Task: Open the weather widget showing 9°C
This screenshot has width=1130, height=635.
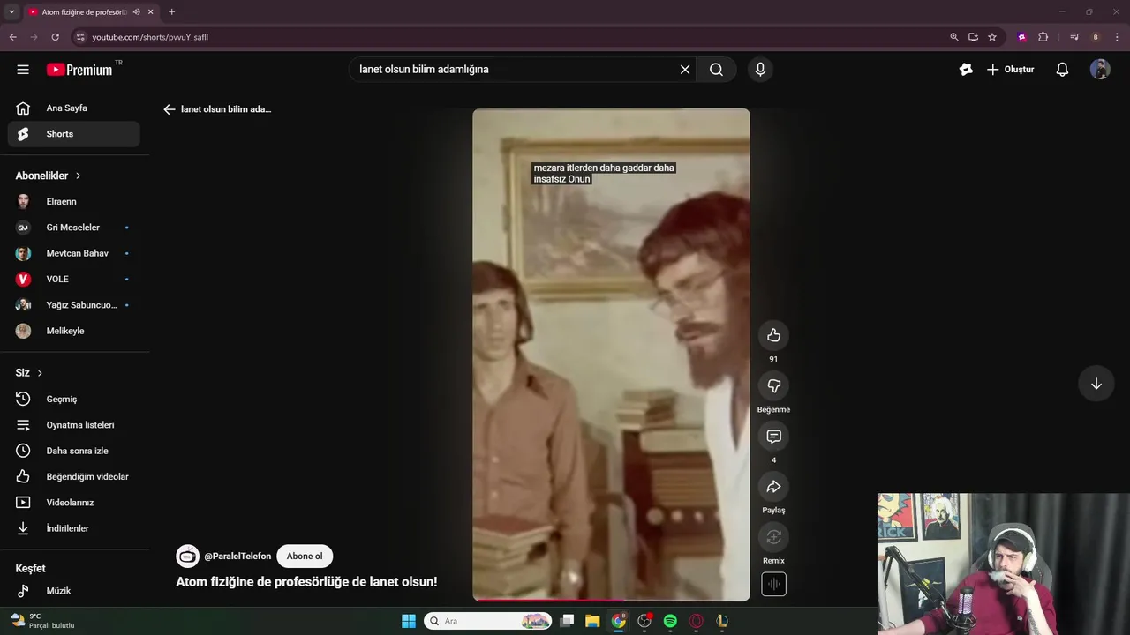Action: [42, 621]
